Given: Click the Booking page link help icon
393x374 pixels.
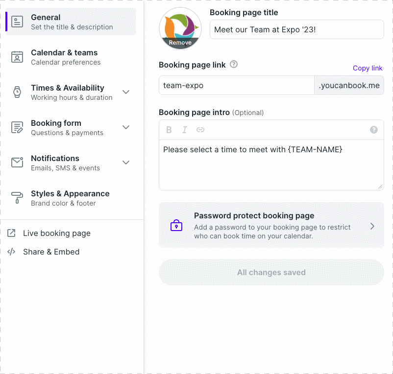Looking at the screenshot, I should tap(234, 64).
